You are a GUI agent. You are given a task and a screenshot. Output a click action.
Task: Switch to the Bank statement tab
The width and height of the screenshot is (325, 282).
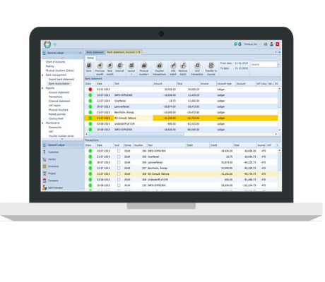click(x=95, y=52)
